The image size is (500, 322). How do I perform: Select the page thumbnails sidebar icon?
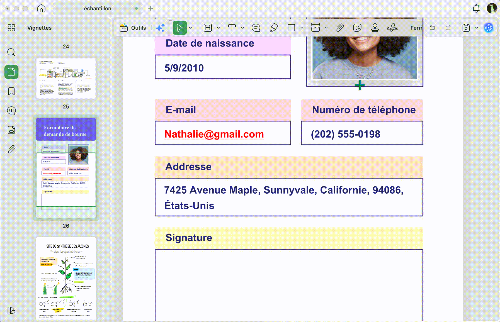pyautogui.click(x=11, y=72)
